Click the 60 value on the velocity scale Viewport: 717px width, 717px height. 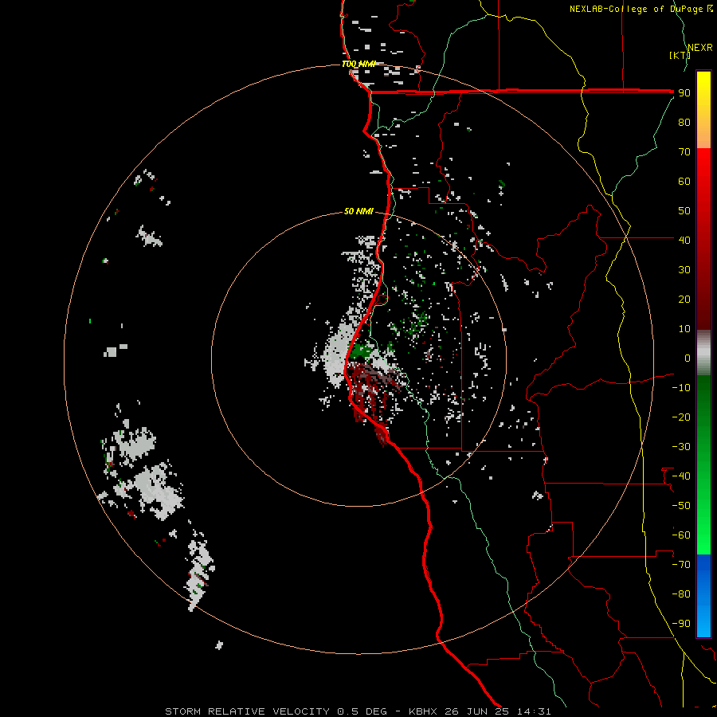684,181
